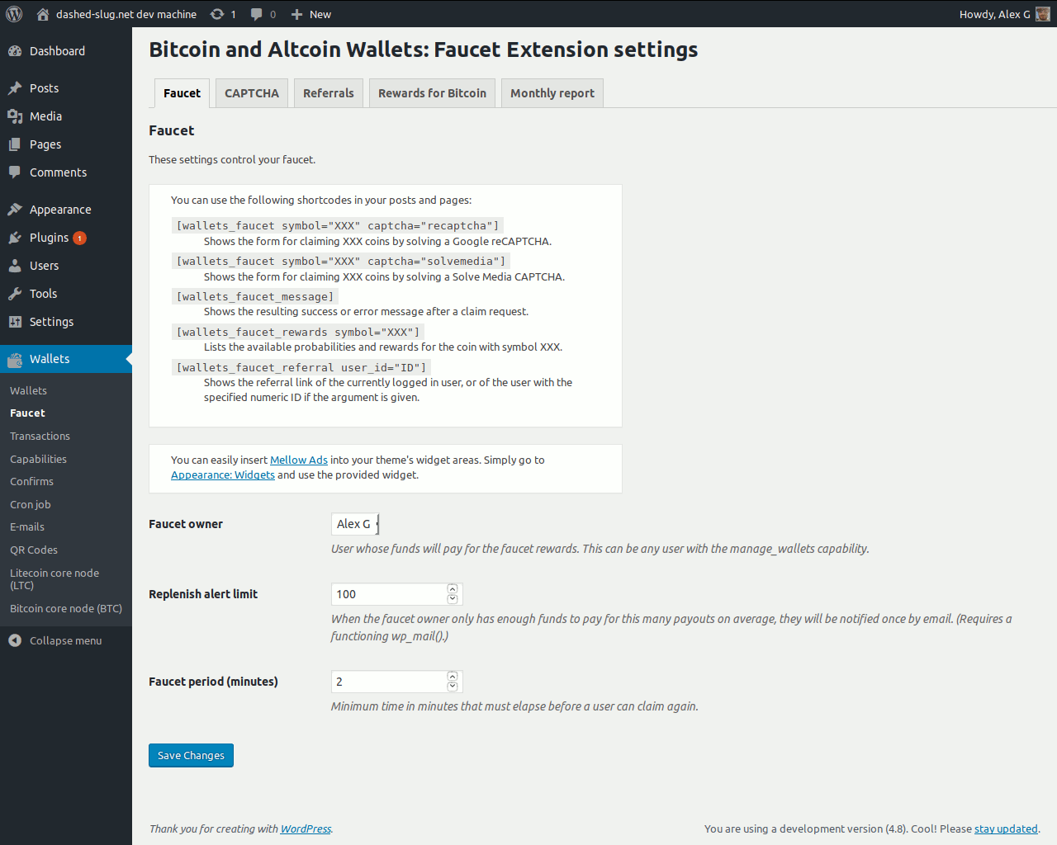
Task: Switch to the CAPTCHA tab
Action: pyautogui.click(x=252, y=93)
